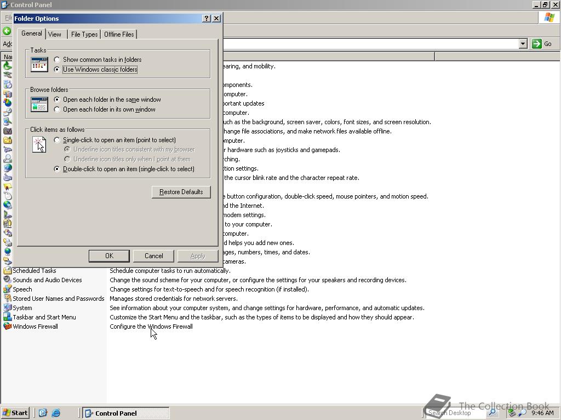Click "Schedule computer tasks to run automatically." text

pyautogui.click(x=170, y=271)
